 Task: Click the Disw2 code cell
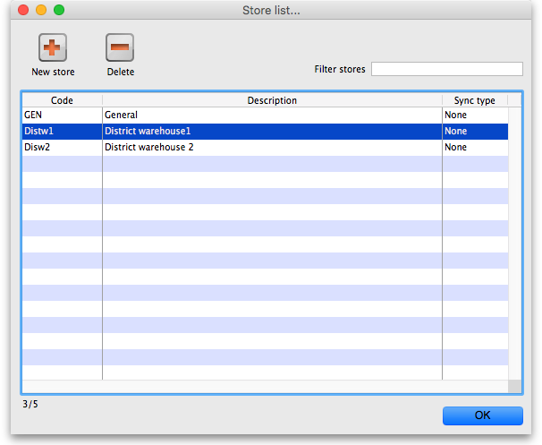pyautogui.click(x=38, y=147)
